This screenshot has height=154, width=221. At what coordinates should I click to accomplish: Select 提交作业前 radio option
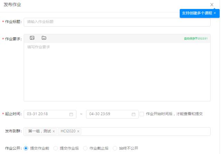26,148
